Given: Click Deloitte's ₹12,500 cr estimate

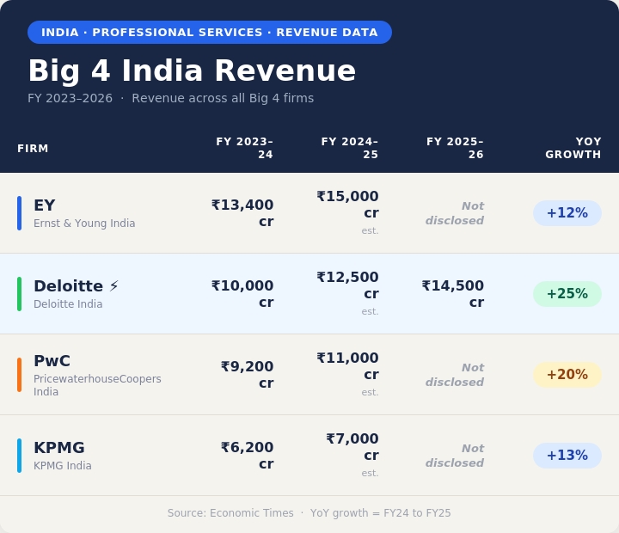Looking at the screenshot, I should [x=347, y=285].
